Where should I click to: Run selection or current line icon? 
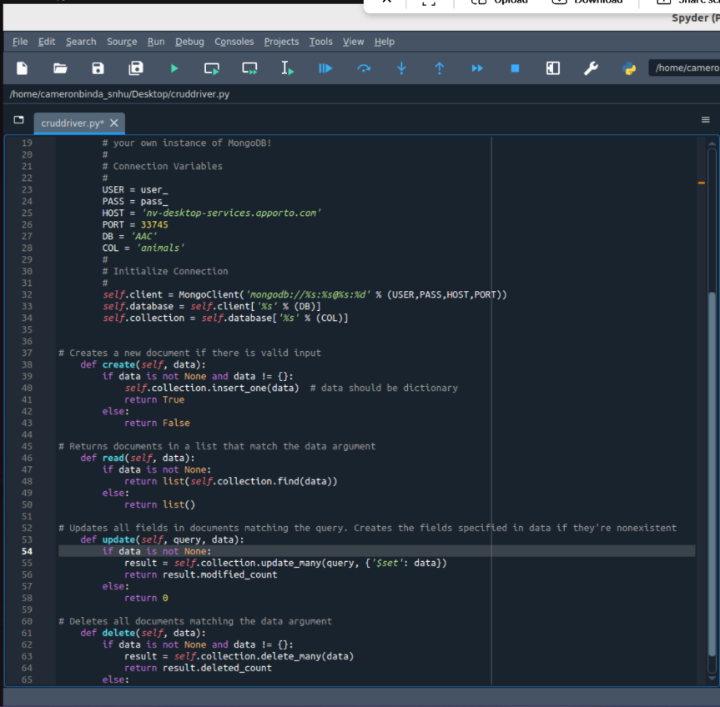287,68
